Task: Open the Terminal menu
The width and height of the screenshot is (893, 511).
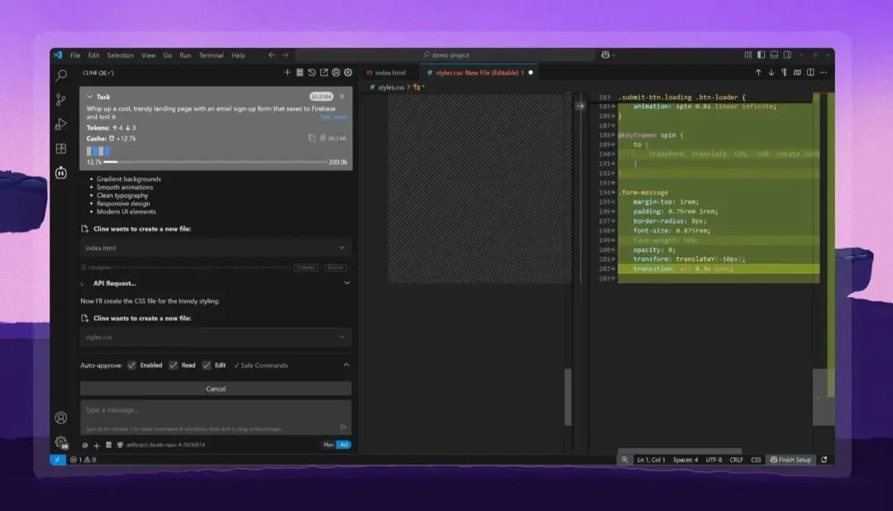Action: click(x=211, y=55)
